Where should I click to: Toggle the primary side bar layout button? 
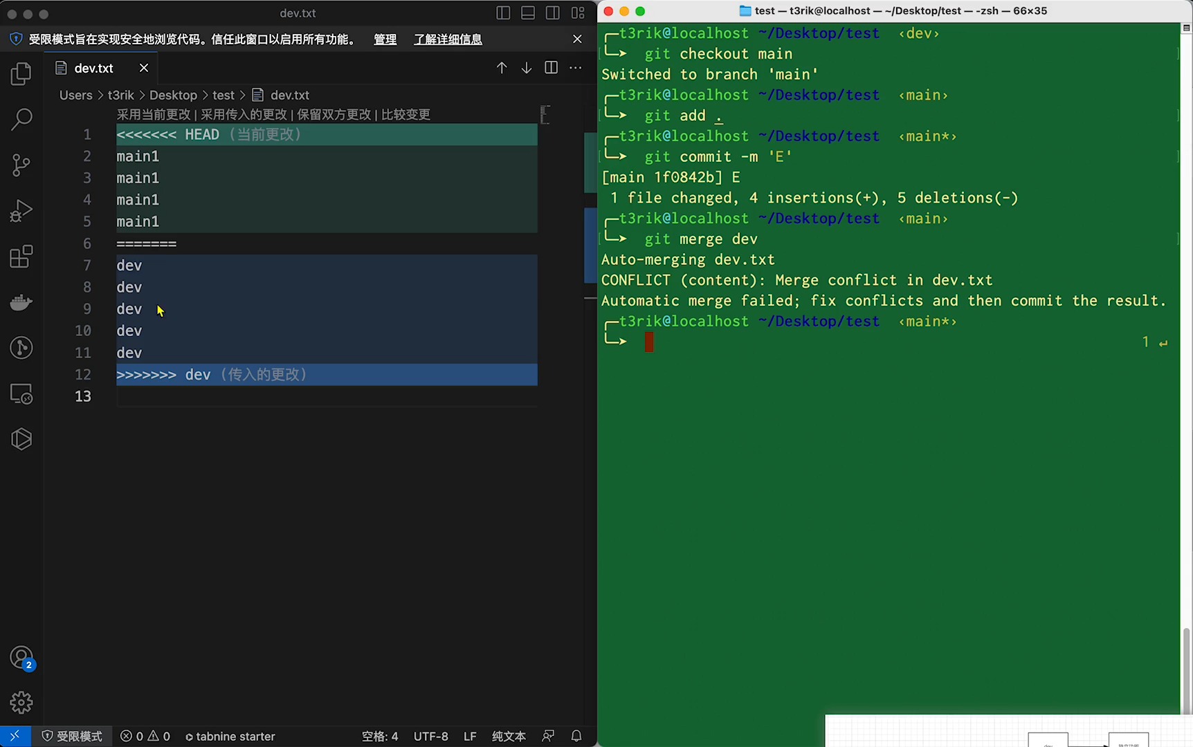click(503, 13)
